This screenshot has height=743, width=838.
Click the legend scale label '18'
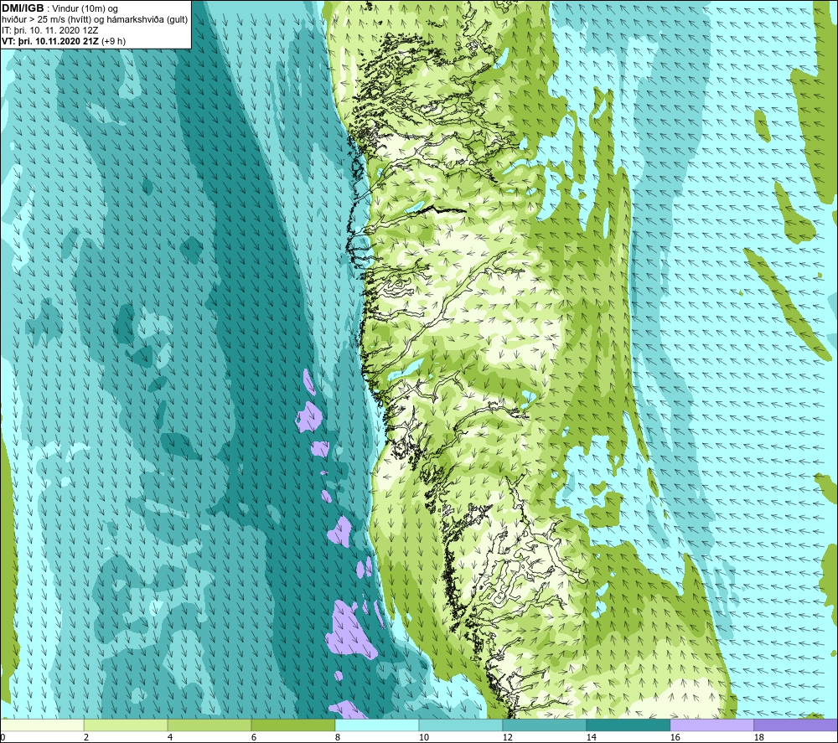click(x=758, y=737)
